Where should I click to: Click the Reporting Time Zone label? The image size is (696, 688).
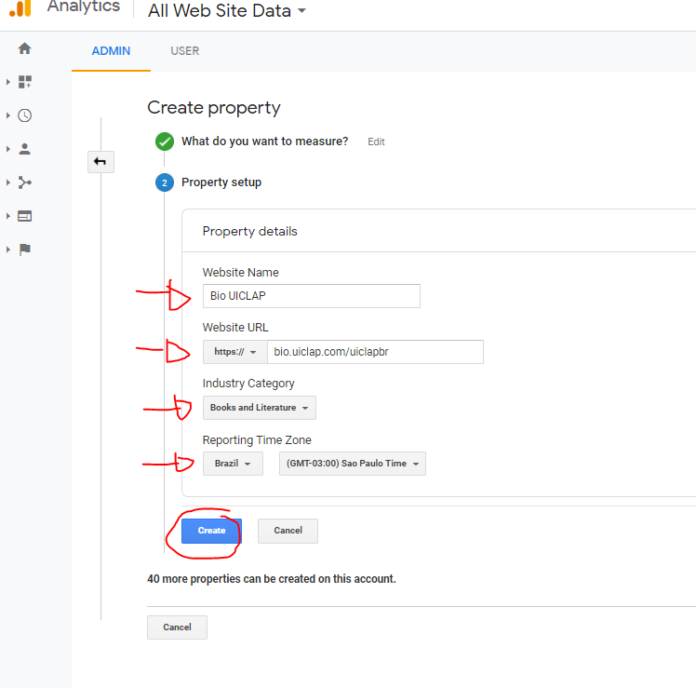[257, 440]
